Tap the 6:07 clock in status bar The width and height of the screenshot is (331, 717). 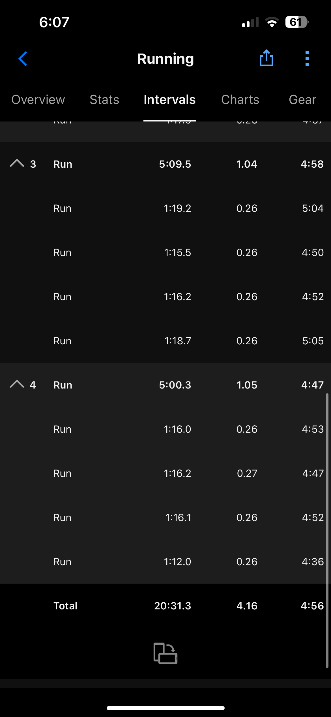tap(54, 22)
